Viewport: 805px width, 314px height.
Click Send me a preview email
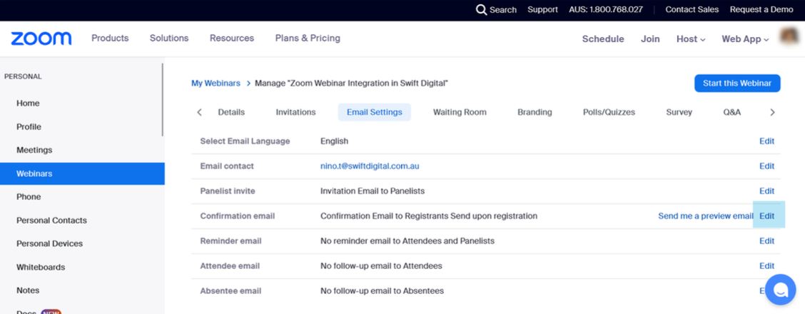click(x=705, y=216)
